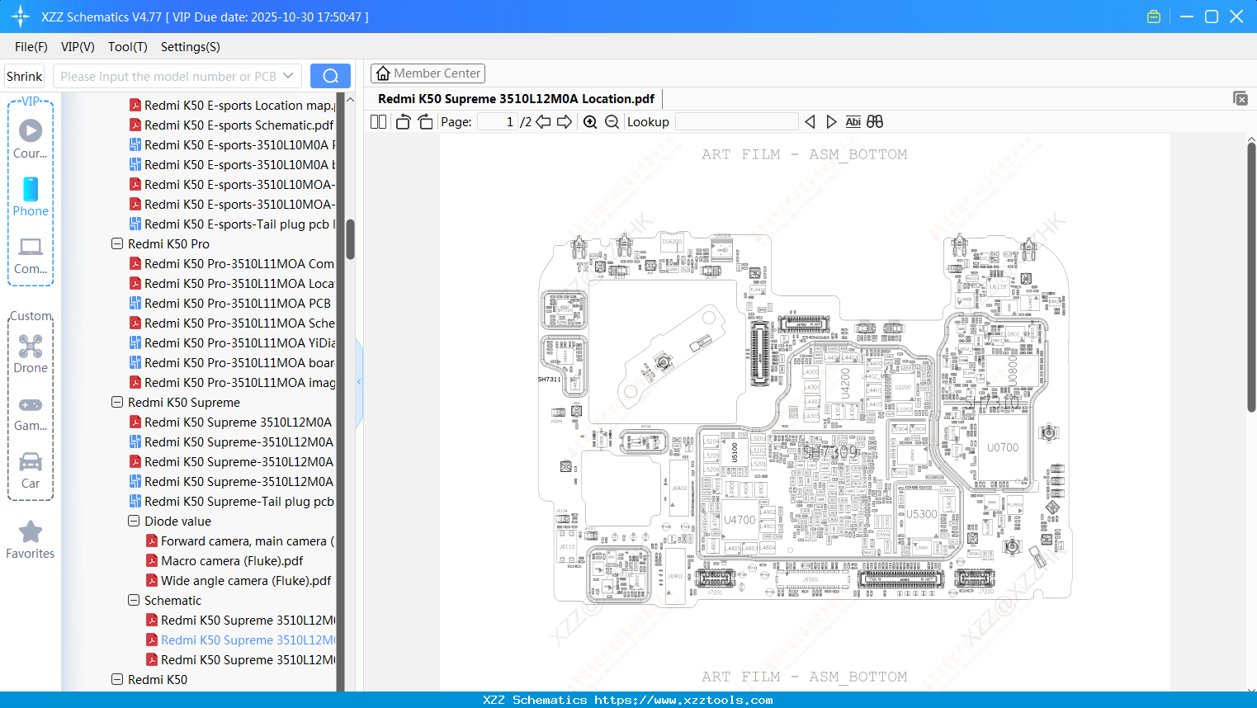Screen dimensions: 1257x708
Task: Click the Shrink button
Action: (x=24, y=75)
